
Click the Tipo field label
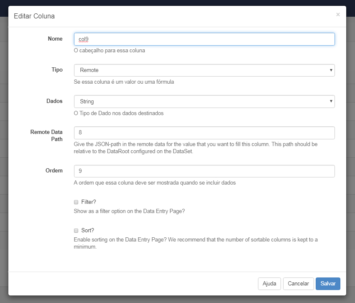point(57,70)
